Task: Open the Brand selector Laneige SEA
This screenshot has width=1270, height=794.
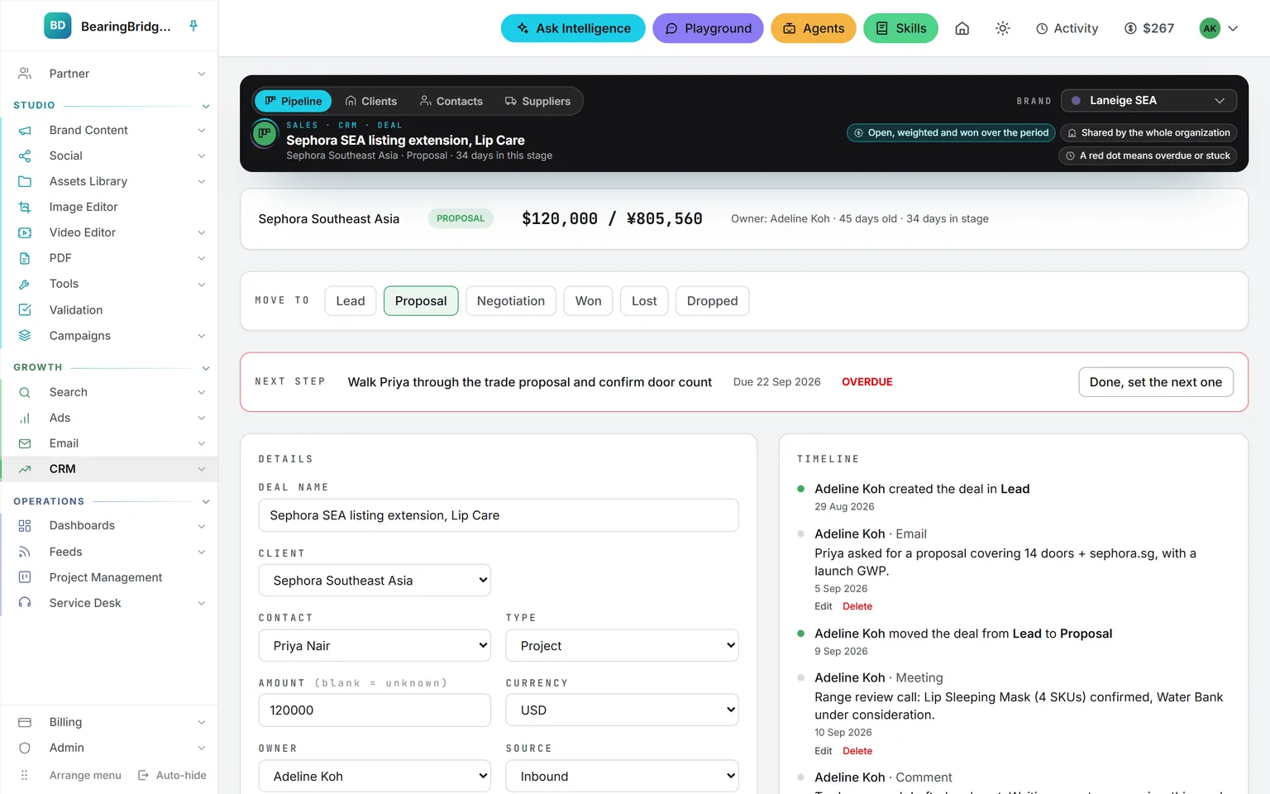Action: pyautogui.click(x=1148, y=100)
